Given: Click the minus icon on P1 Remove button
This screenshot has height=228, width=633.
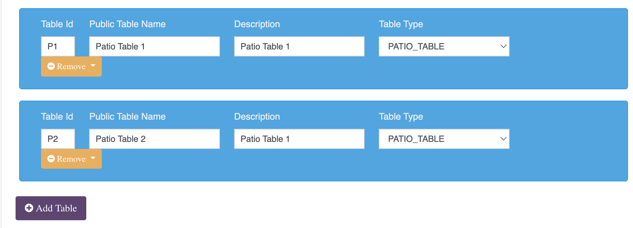Looking at the screenshot, I should 51,66.
